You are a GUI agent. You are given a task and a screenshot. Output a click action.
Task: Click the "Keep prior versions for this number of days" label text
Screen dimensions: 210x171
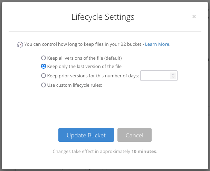pos(93,76)
